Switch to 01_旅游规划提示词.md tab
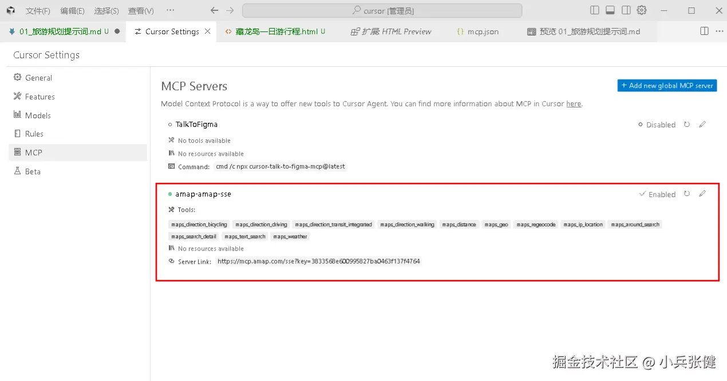Screen dimensions: 727x381 tap(63, 31)
